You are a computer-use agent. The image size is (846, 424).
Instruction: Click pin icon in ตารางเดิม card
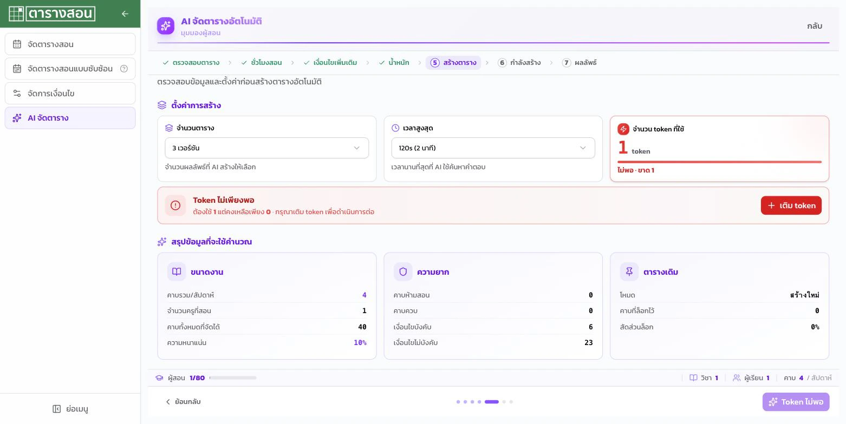click(629, 271)
